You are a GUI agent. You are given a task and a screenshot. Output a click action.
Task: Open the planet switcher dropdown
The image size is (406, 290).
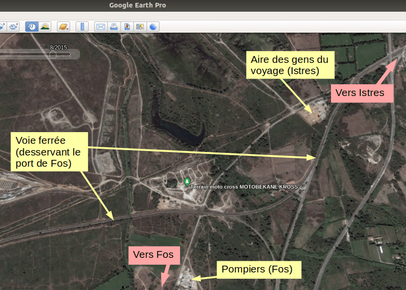tap(63, 26)
